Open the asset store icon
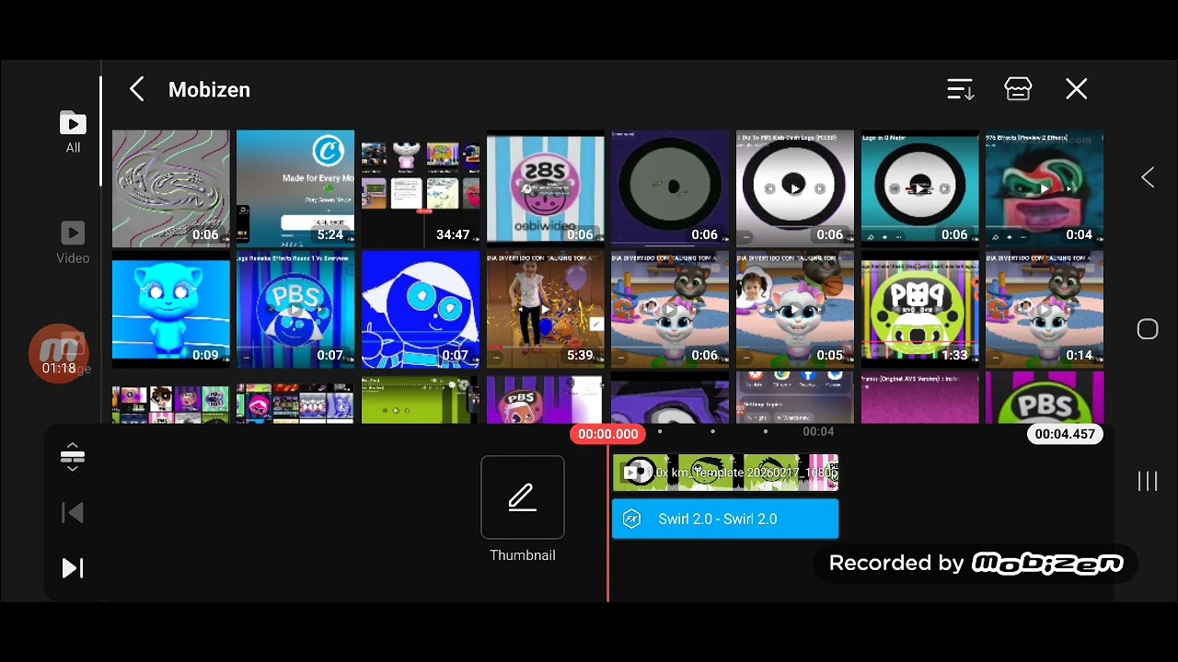This screenshot has height=662, width=1178. [1018, 89]
